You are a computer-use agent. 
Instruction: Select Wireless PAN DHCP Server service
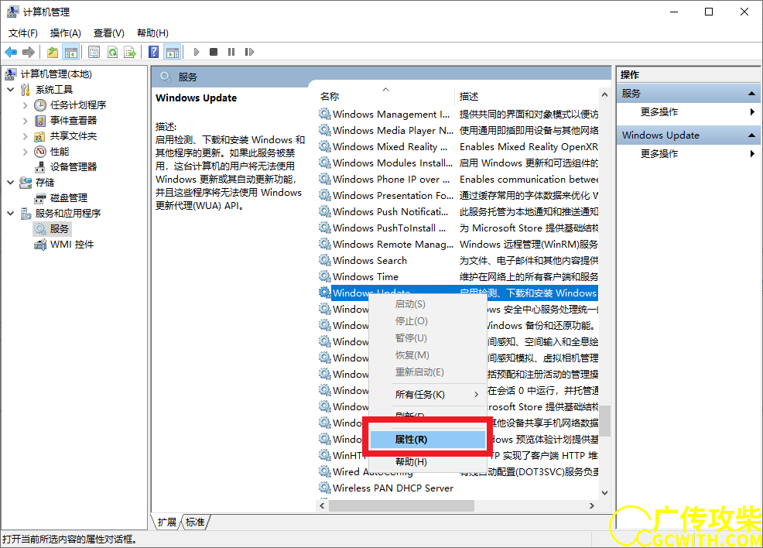coord(458,488)
